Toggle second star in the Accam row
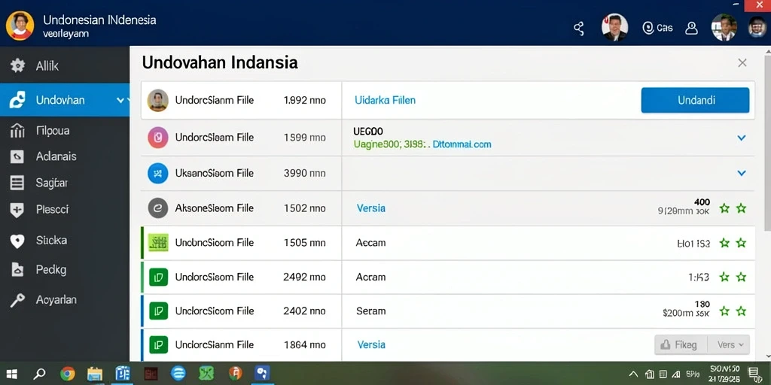 (x=741, y=243)
